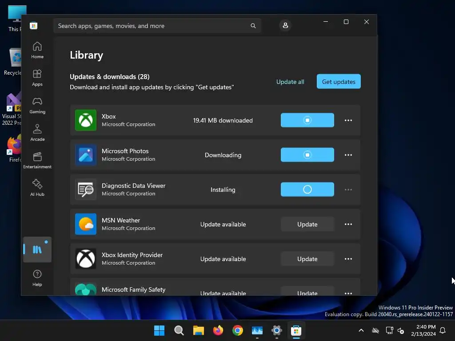
Task: Open more options for Microsoft Photos
Action: pyautogui.click(x=348, y=155)
